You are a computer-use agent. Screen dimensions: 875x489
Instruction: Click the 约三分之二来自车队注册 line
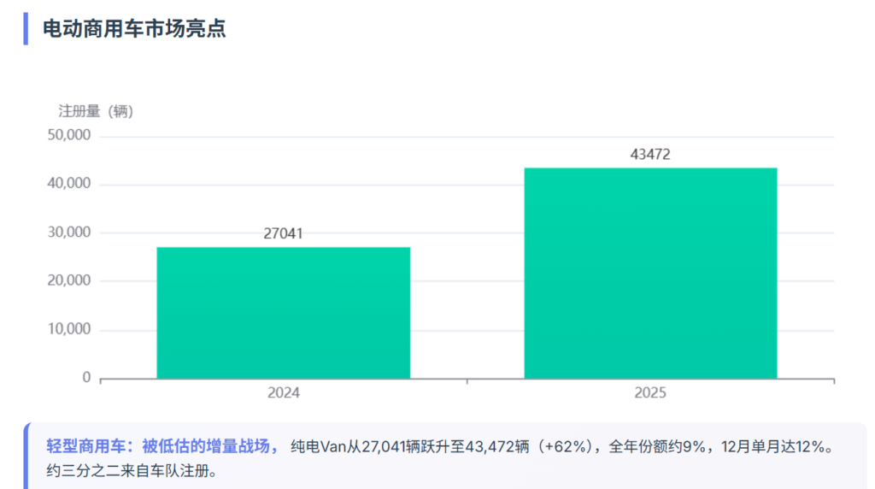(x=132, y=471)
